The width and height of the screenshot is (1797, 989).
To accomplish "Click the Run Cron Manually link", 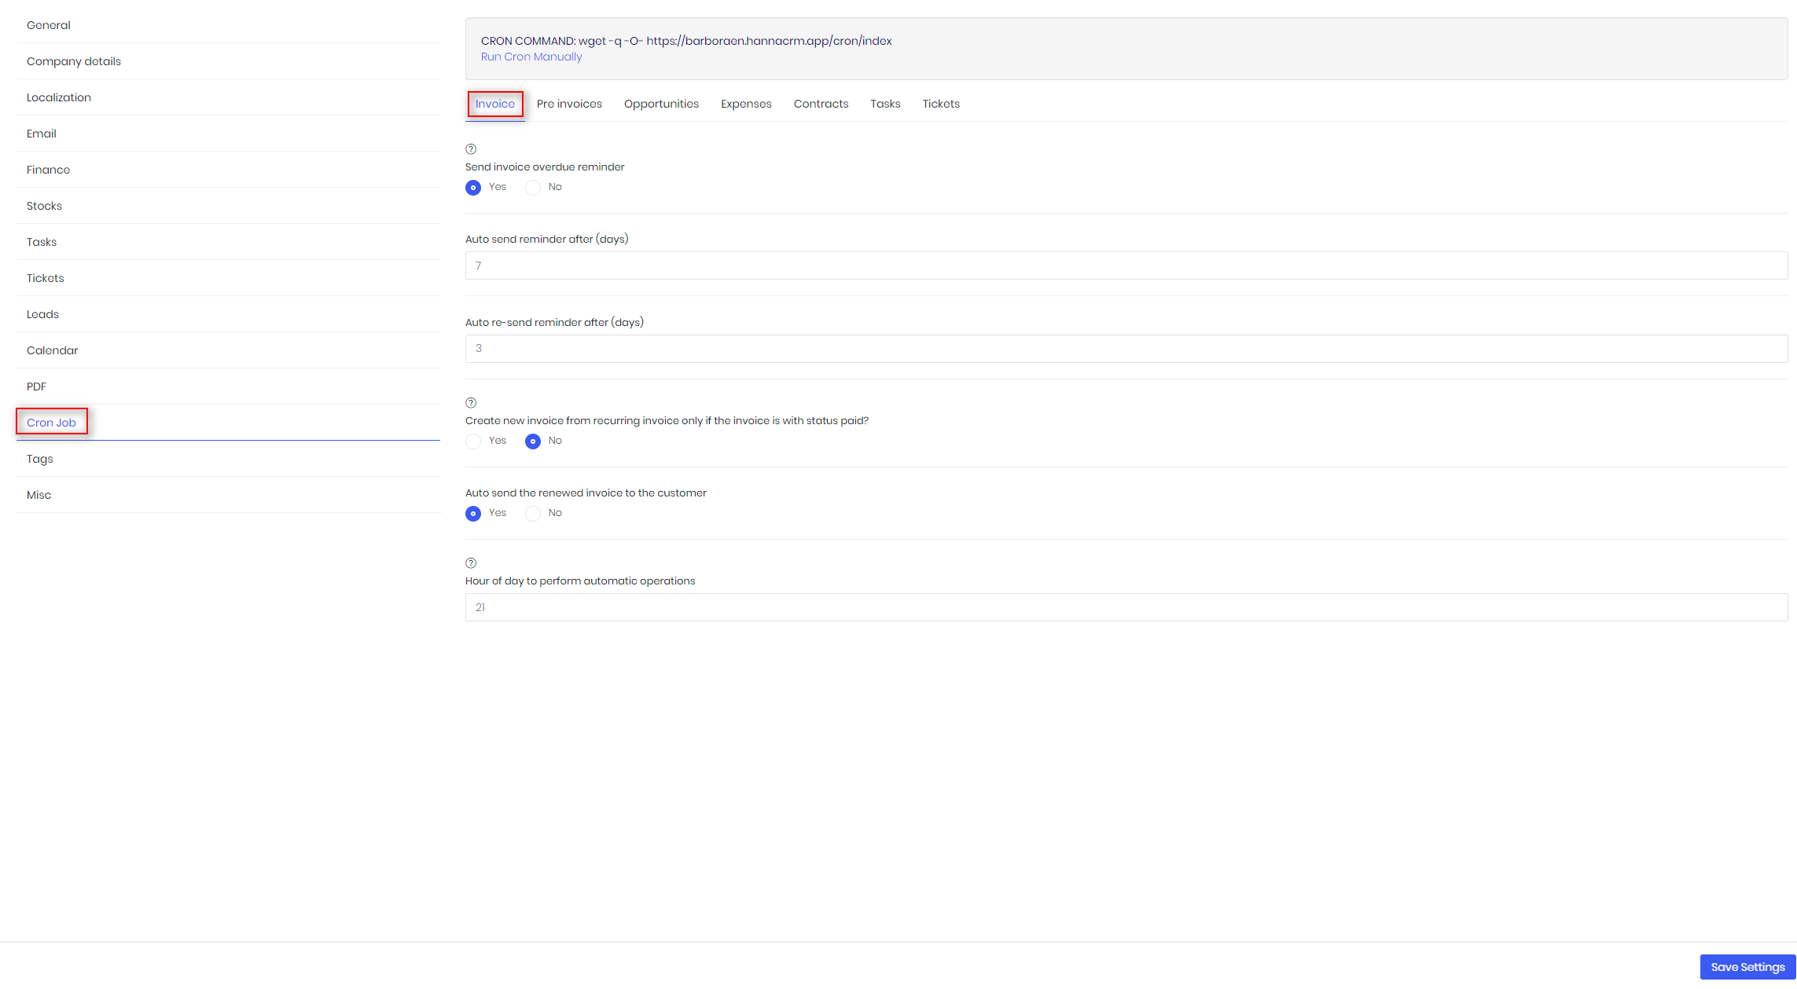I will pyautogui.click(x=531, y=57).
